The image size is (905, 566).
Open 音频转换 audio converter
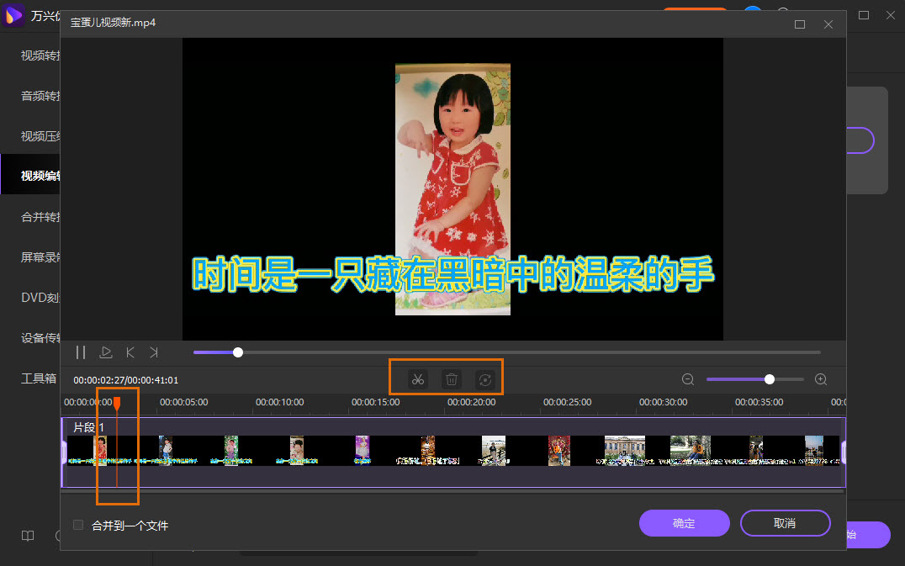37,94
